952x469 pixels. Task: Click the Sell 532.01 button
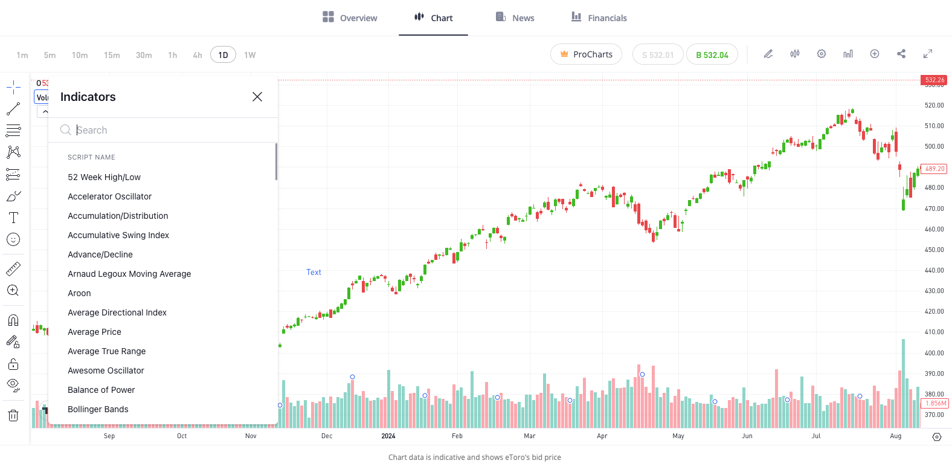[x=658, y=54]
